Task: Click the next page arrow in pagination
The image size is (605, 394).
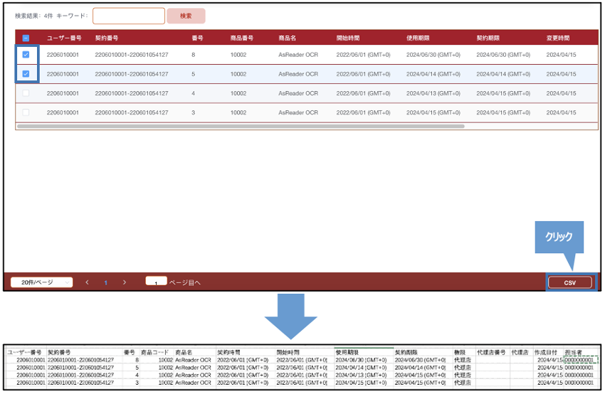Action: coord(124,282)
